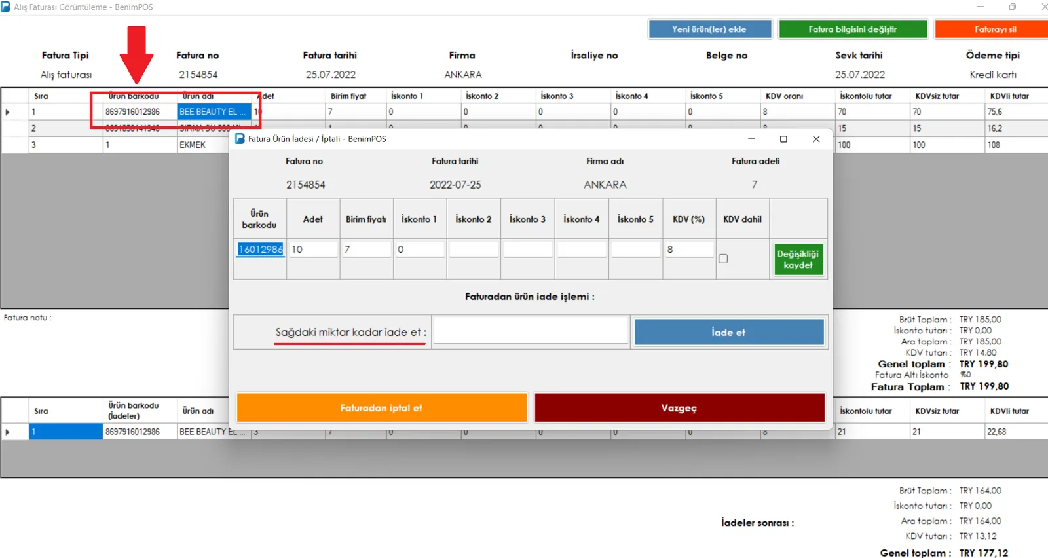Restore down the main BenimPOS window
This screenshot has width=1048, height=558.
(x=1013, y=7)
